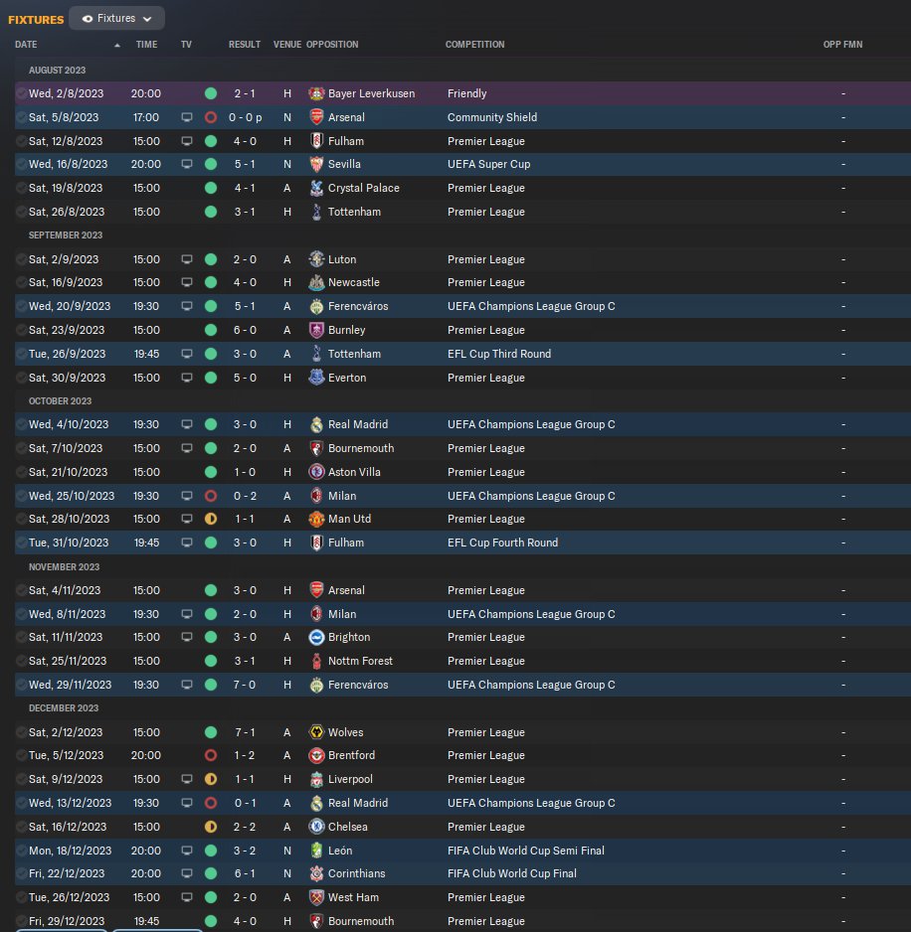Viewport: 911px width, 932px height.
Task: Toggle the checkmark on the Aston Villa row
Action: [x=22, y=472]
